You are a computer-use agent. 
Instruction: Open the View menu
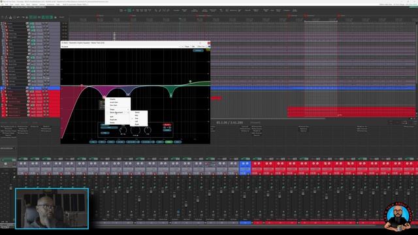tap(12, 5)
